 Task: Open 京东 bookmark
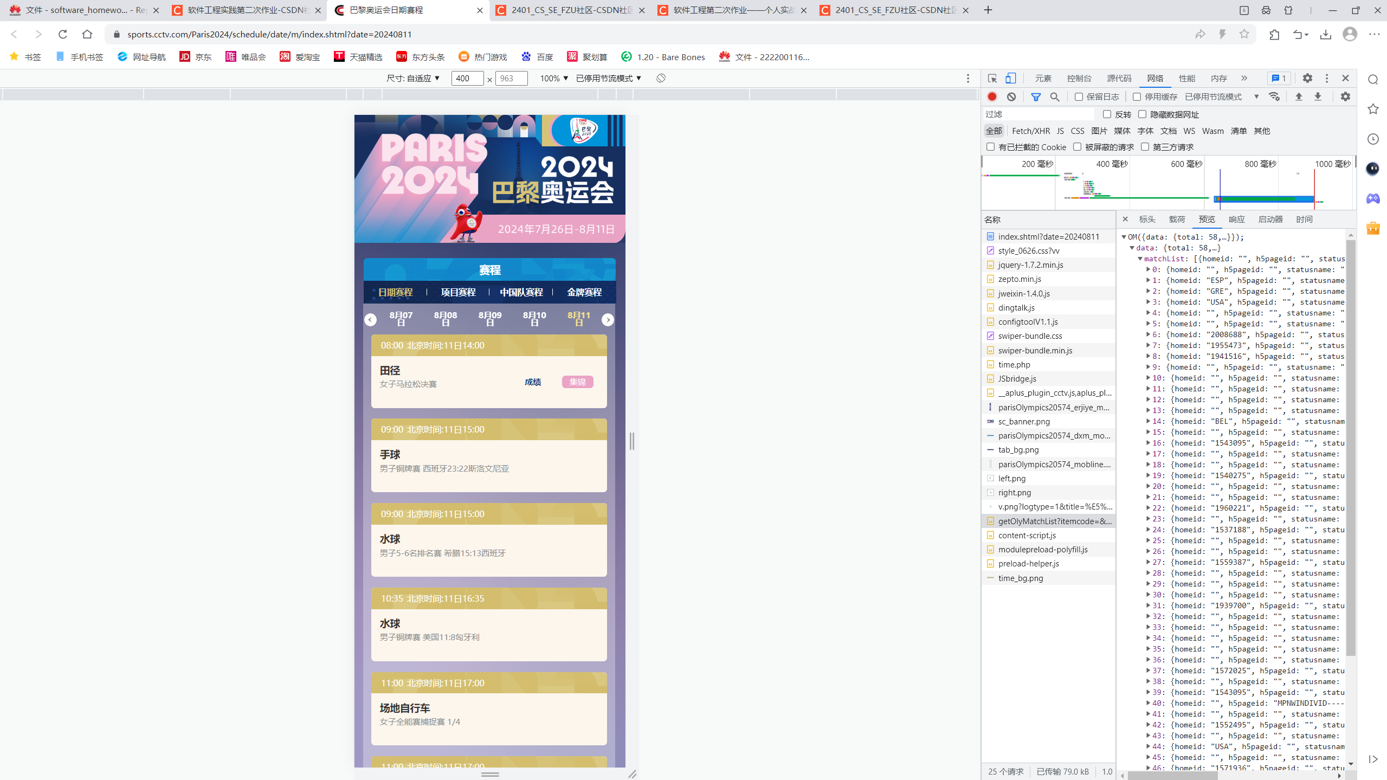point(196,57)
